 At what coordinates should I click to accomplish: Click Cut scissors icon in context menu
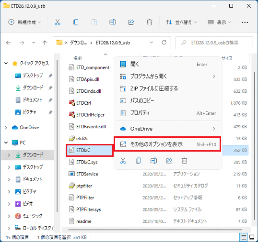coord(123,161)
